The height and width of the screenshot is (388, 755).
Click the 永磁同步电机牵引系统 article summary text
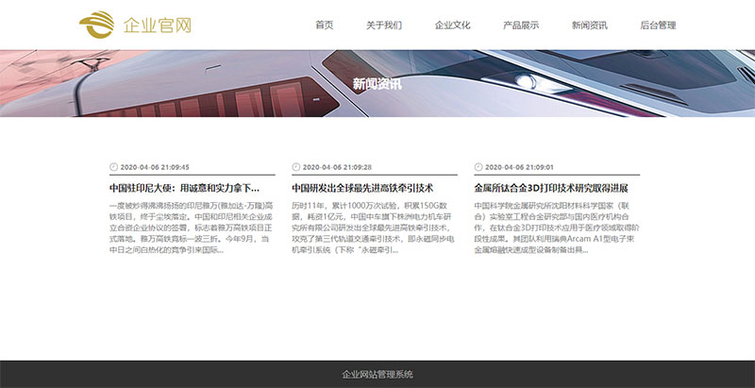point(374,228)
